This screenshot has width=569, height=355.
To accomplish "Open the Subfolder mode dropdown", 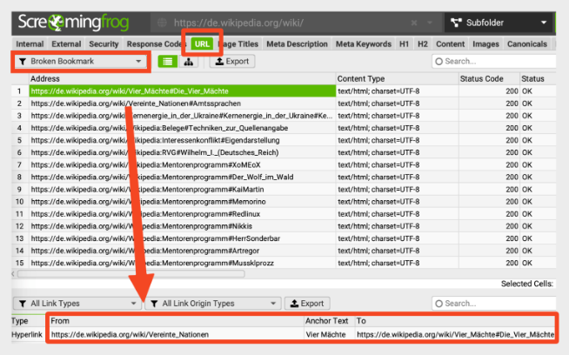I will point(543,23).
